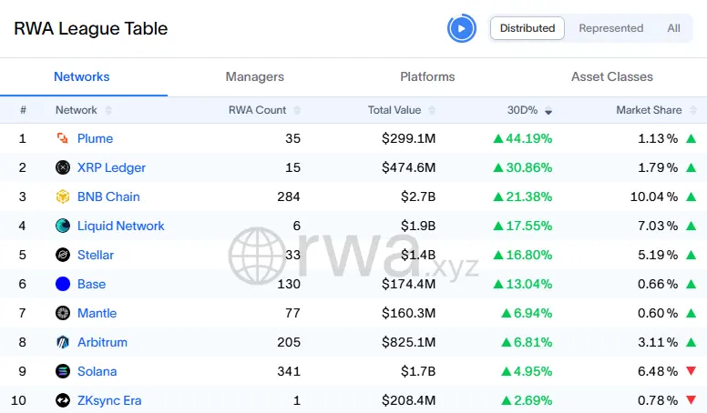Open the Mantle network link
This screenshot has width=707, height=413.
97,313
